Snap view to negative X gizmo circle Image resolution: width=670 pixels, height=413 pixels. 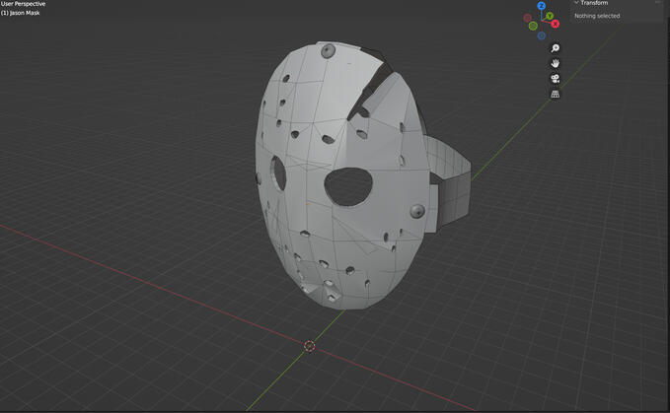529,16
